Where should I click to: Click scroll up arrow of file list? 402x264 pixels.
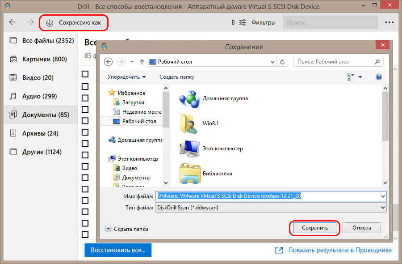coord(385,88)
